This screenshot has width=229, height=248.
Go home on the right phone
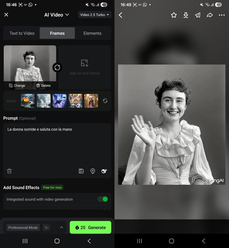[172, 241]
